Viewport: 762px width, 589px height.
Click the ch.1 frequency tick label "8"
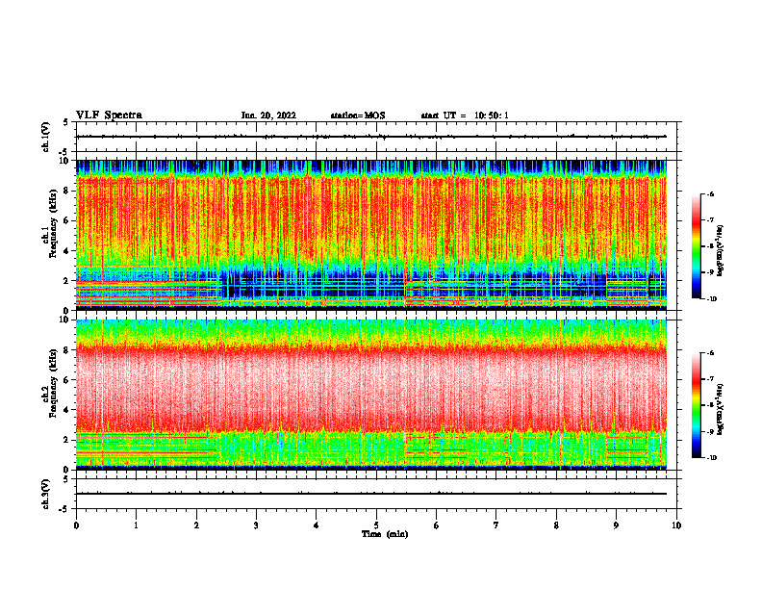point(66,191)
